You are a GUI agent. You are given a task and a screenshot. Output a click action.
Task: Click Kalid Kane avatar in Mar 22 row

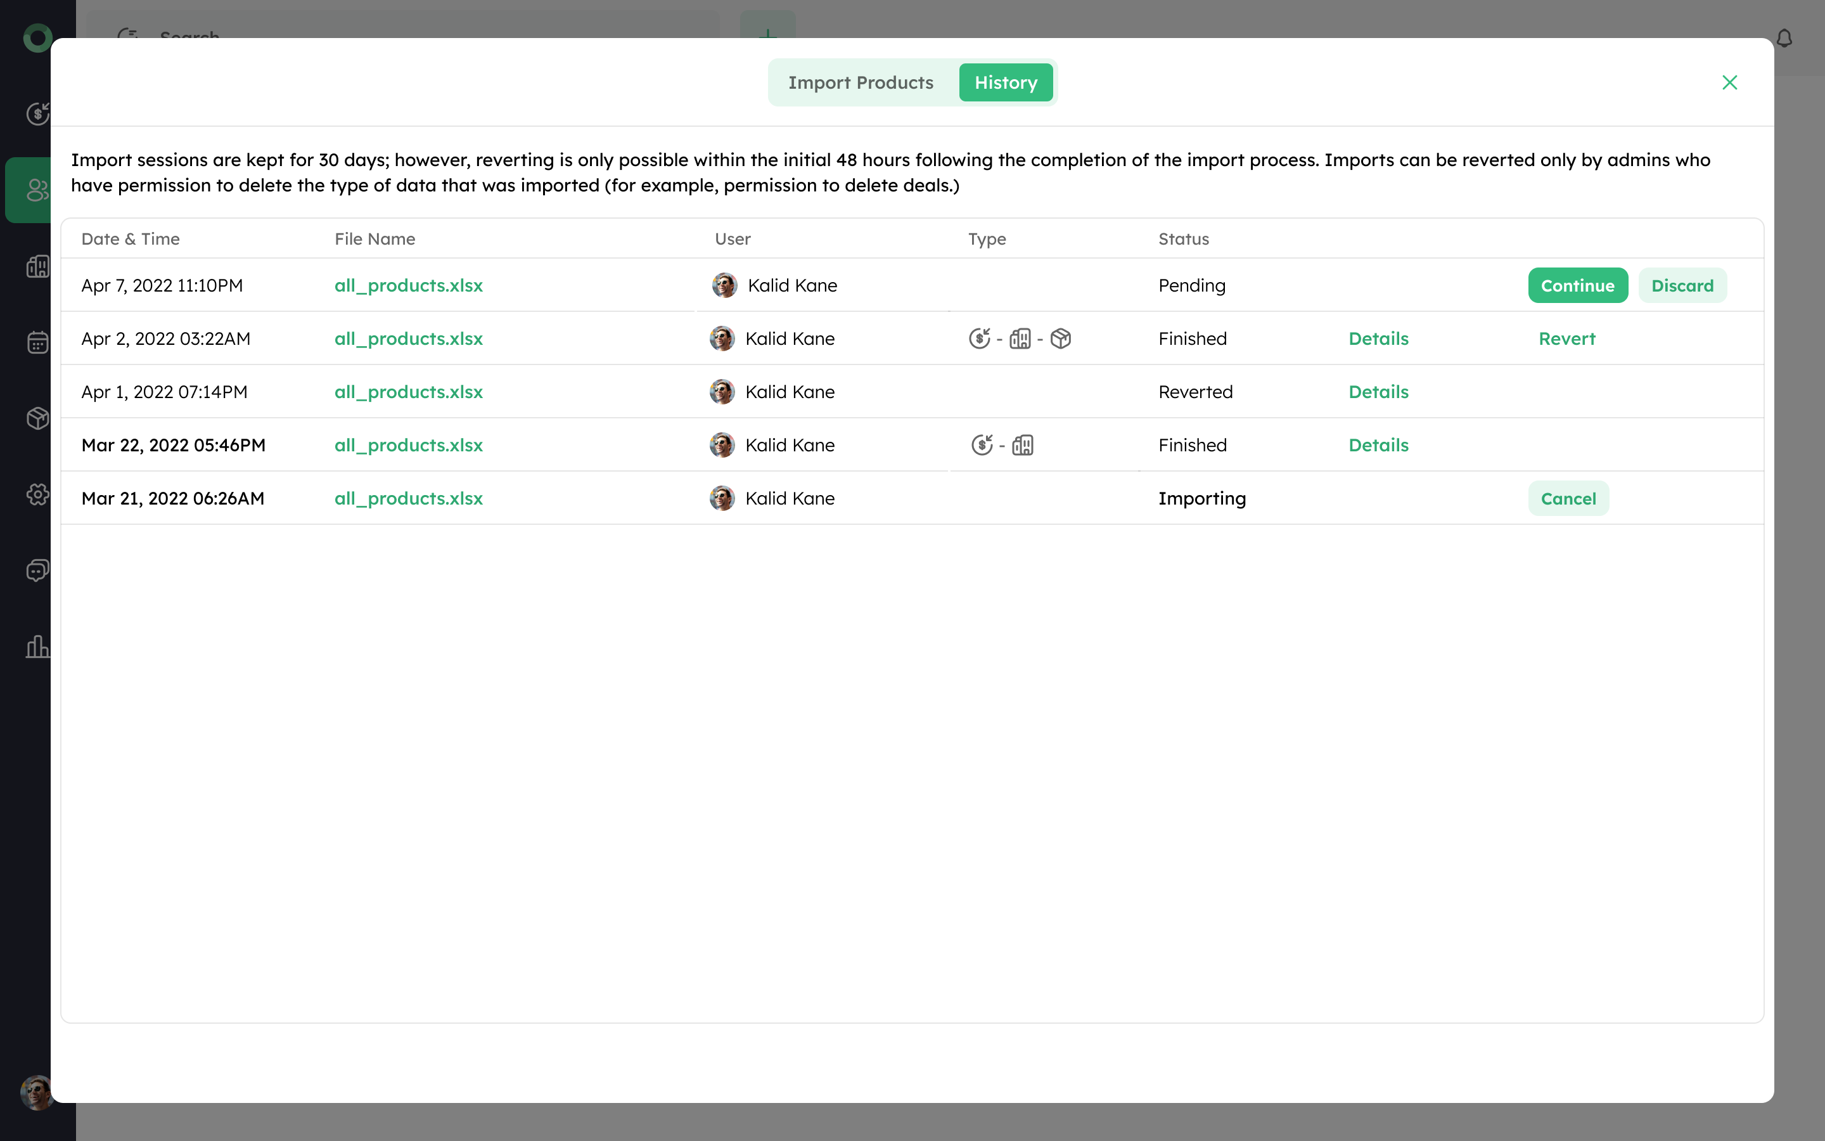[x=722, y=445]
